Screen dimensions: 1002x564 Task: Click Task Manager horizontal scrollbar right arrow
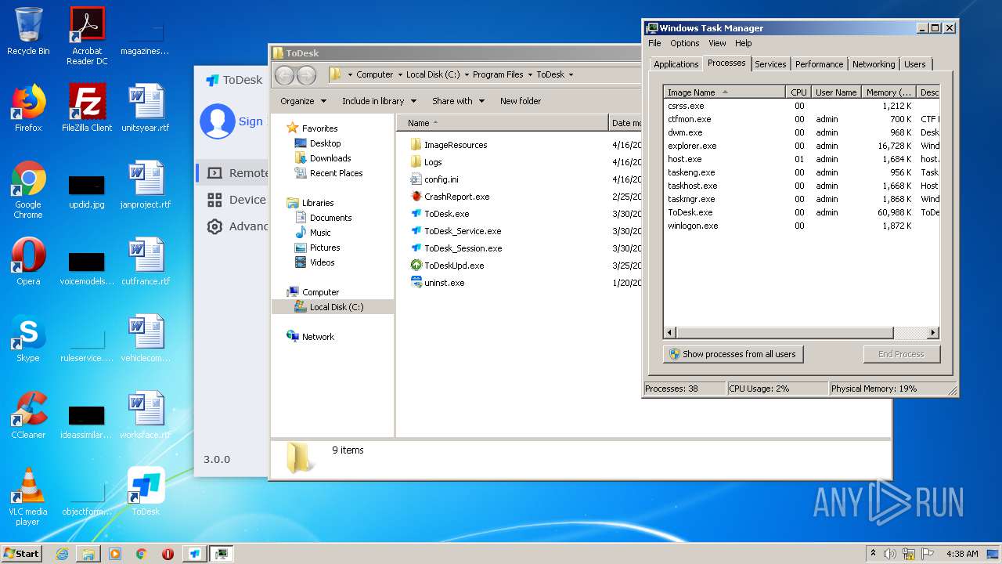933,333
